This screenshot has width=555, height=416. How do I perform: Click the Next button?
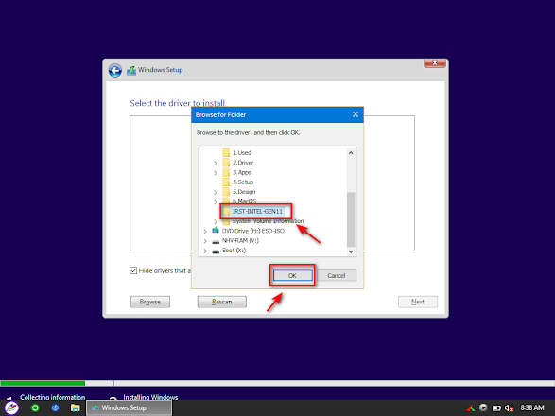(x=418, y=302)
